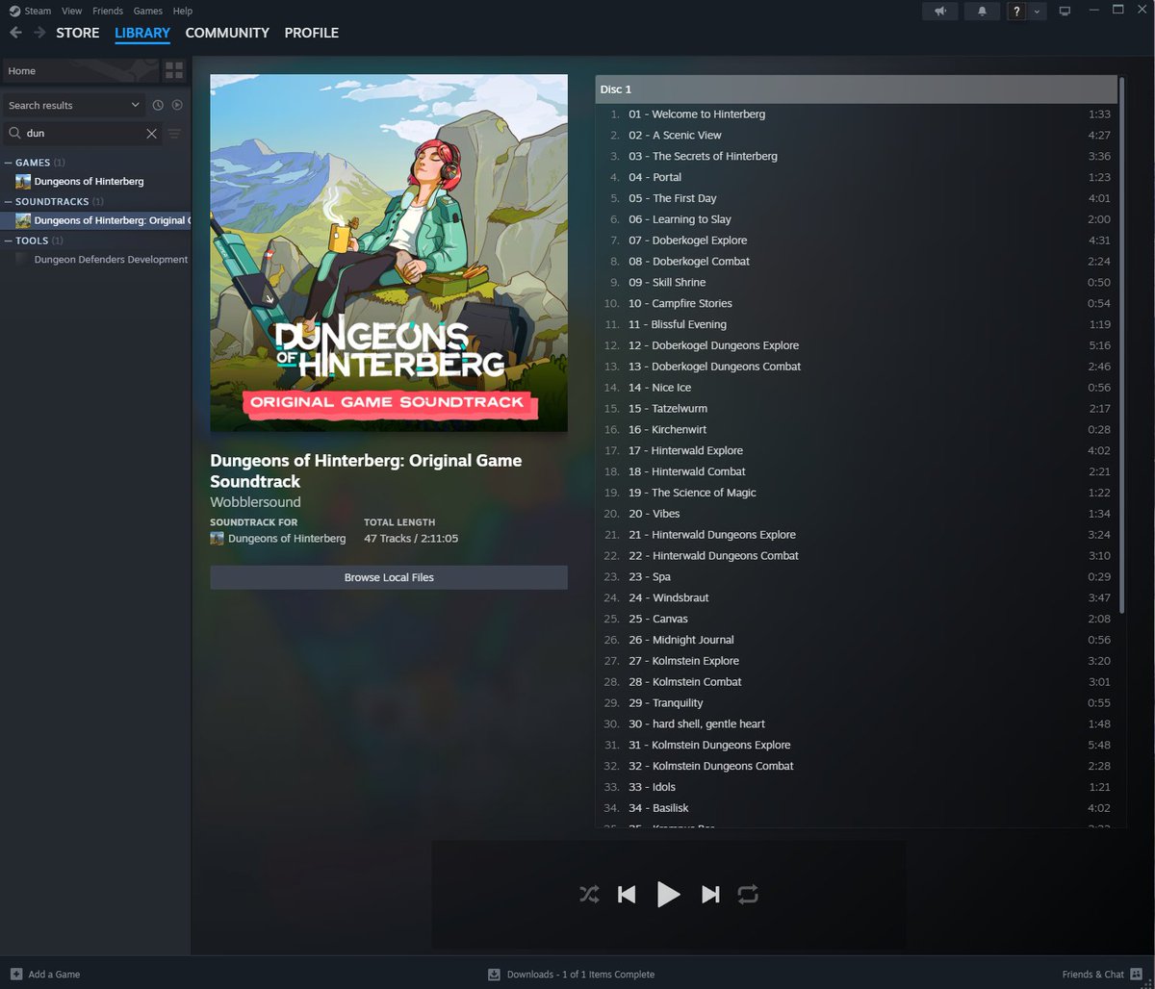1155x989 pixels.
Task: Enter Big Picture mode via monitor icon
Action: pos(1065,12)
